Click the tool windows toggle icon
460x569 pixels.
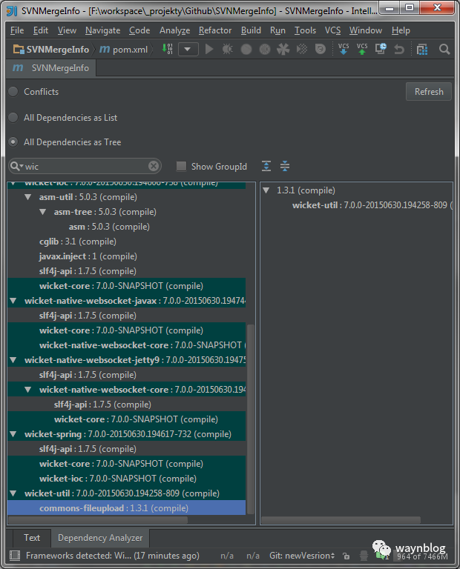tap(15, 555)
